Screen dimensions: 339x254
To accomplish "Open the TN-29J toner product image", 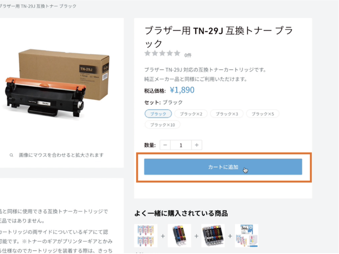I will (57, 83).
